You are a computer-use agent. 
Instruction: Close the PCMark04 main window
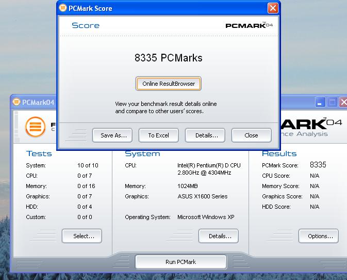(343, 102)
